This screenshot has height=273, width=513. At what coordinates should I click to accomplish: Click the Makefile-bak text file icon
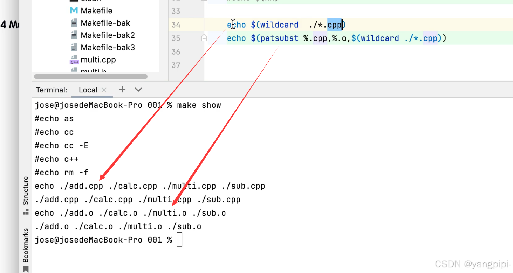click(x=74, y=23)
